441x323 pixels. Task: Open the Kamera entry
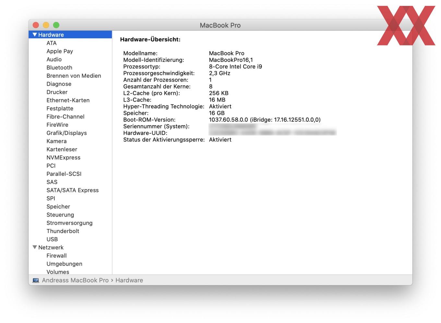point(56,141)
